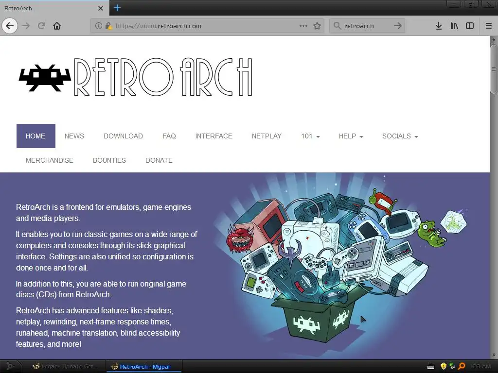Click text "RetroArch is a frontend for emulators"
The width and height of the screenshot is (498, 373).
[x=79, y=207]
